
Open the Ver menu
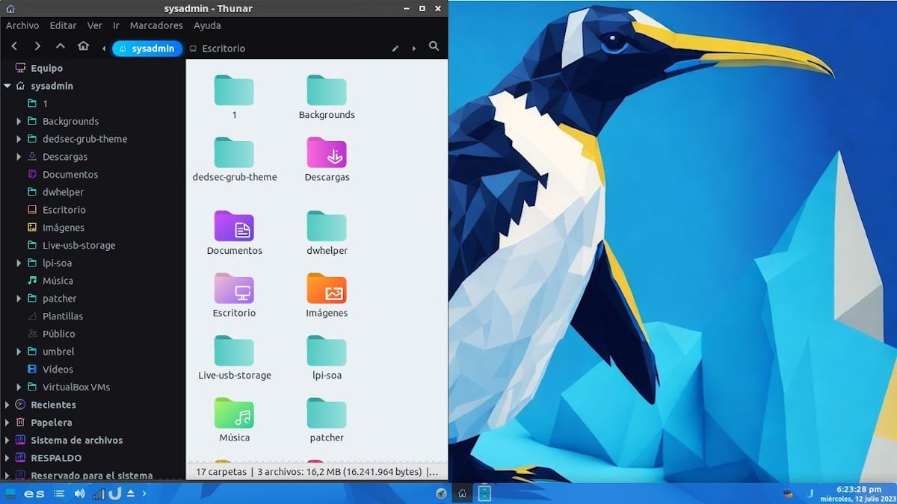pos(95,25)
